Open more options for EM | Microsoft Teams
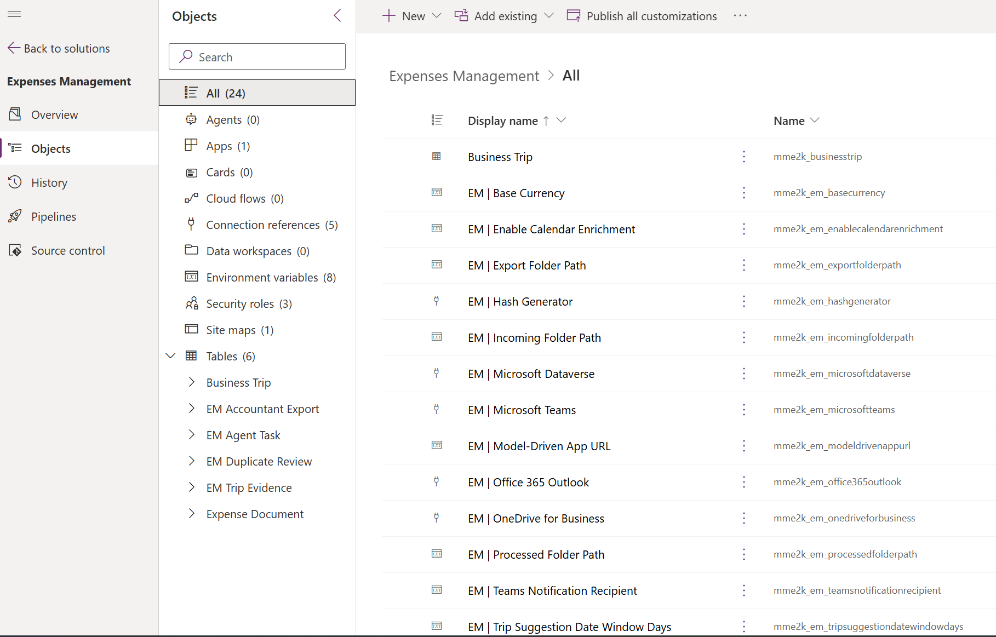This screenshot has width=996, height=637. (x=744, y=410)
